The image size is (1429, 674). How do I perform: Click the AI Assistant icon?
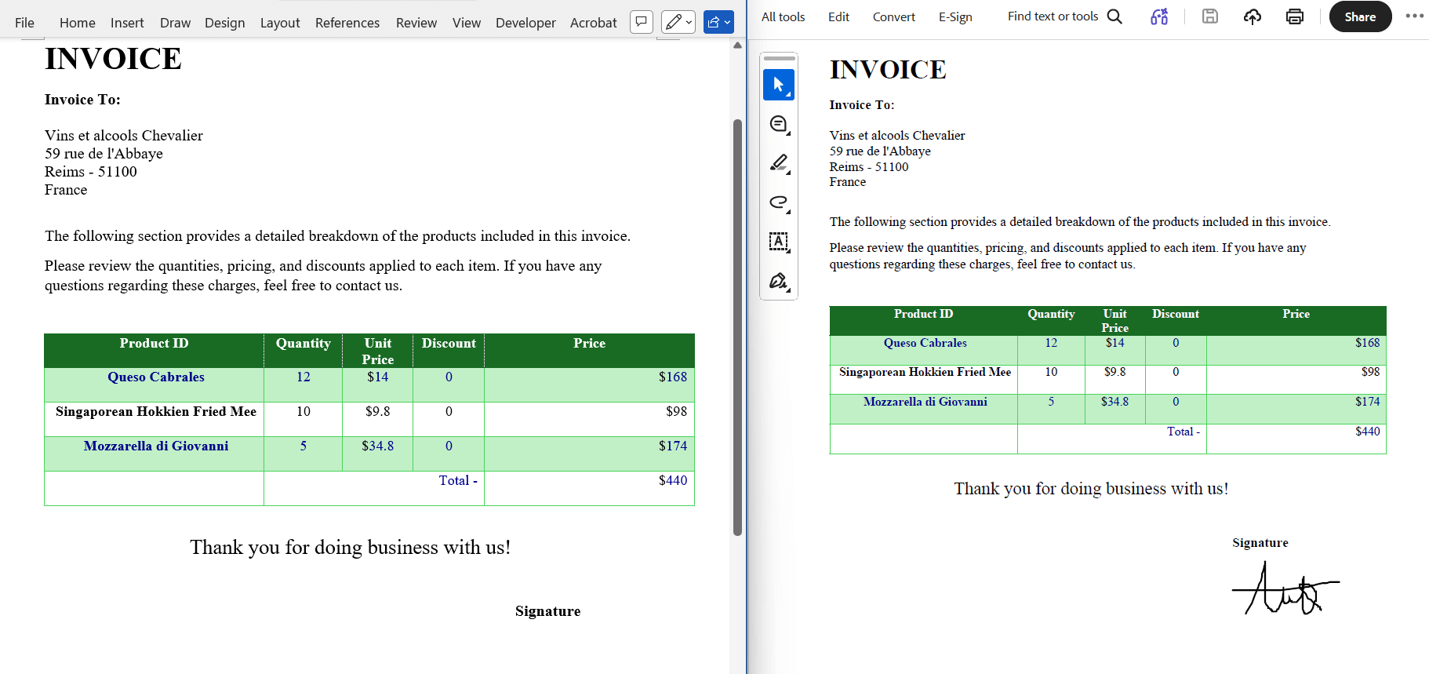coord(1159,16)
